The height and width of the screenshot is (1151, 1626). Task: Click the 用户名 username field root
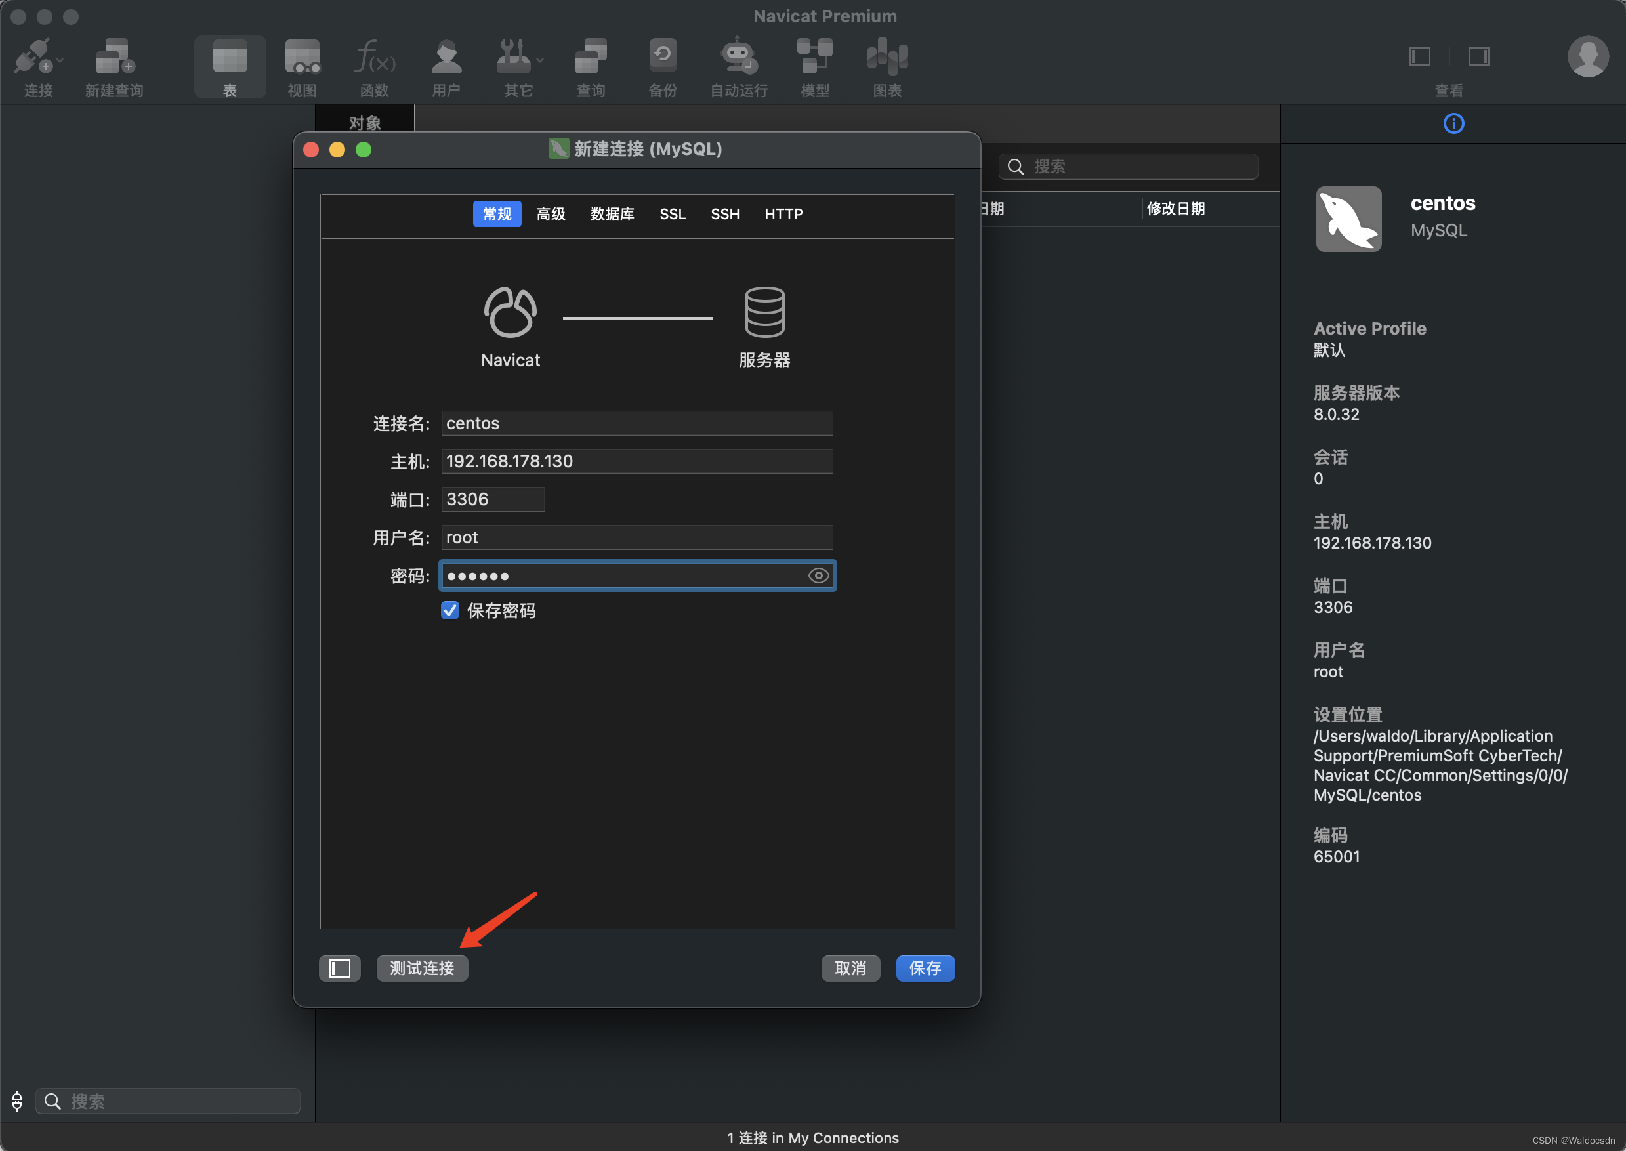tap(637, 537)
